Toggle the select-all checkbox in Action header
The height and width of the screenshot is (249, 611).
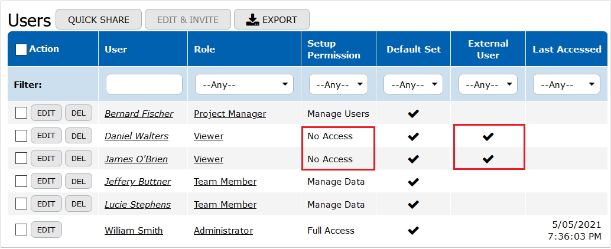click(x=21, y=49)
